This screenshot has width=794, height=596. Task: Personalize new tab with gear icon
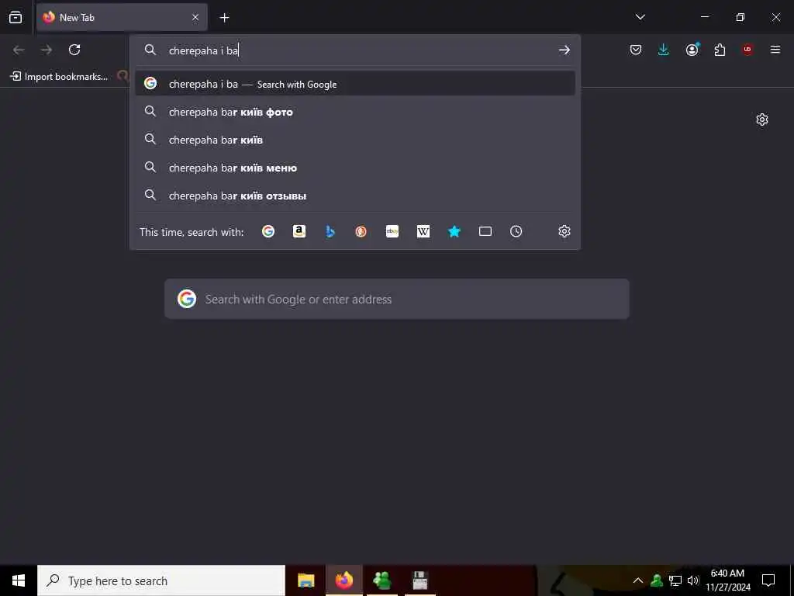pyautogui.click(x=762, y=120)
